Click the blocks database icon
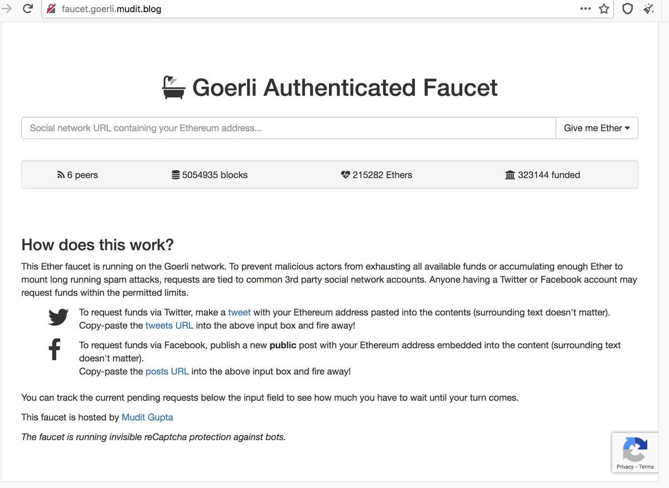669x488 pixels. click(176, 175)
